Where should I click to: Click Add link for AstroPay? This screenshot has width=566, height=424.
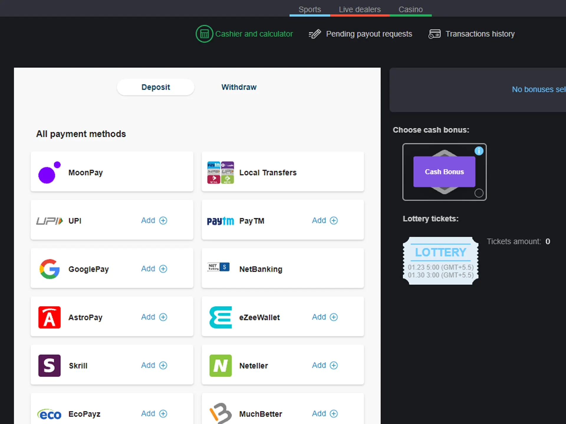pyautogui.click(x=148, y=317)
